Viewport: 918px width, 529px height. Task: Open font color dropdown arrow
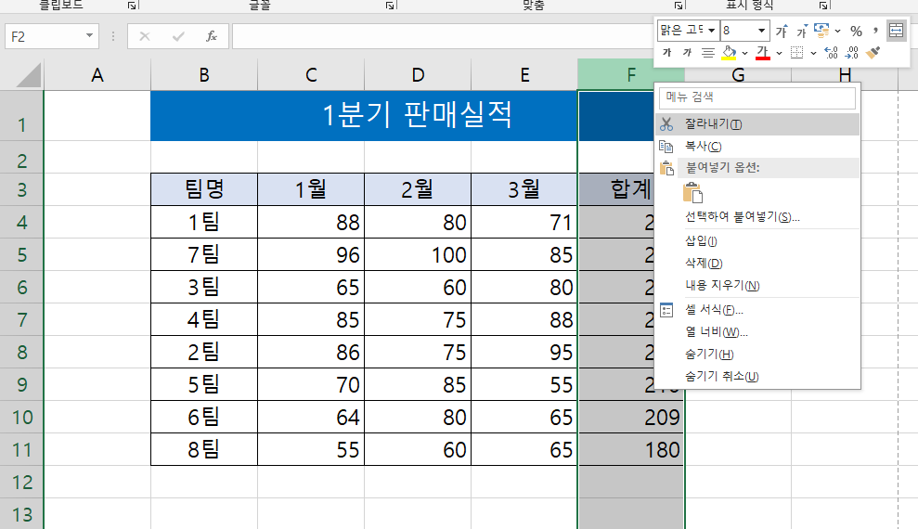[x=780, y=53]
